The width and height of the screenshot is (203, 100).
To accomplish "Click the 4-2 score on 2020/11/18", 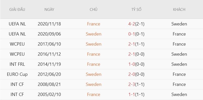I will [132, 24].
